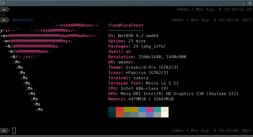
Task: Close the sakura terminal window
Action: pyautogui.click(x=250, y=3)
